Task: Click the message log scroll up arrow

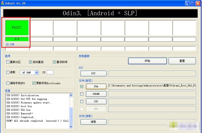Action: tap(71, 95)
